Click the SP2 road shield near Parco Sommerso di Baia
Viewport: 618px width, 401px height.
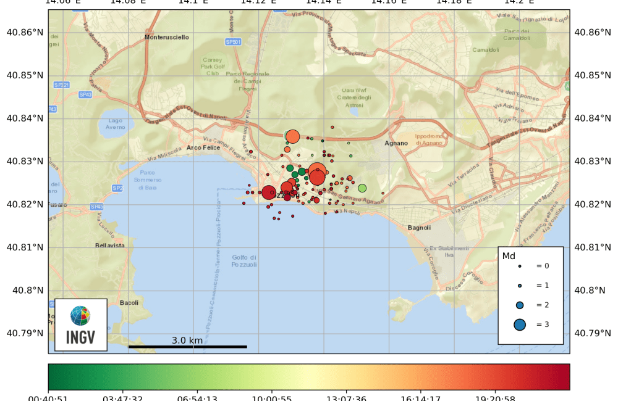116,188
